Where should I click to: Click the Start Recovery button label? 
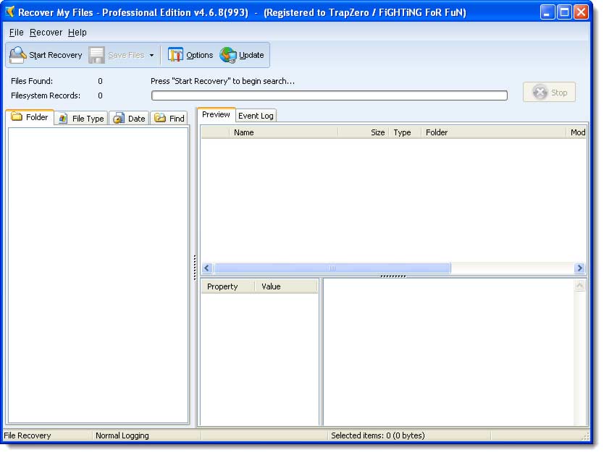click(56, 55)
